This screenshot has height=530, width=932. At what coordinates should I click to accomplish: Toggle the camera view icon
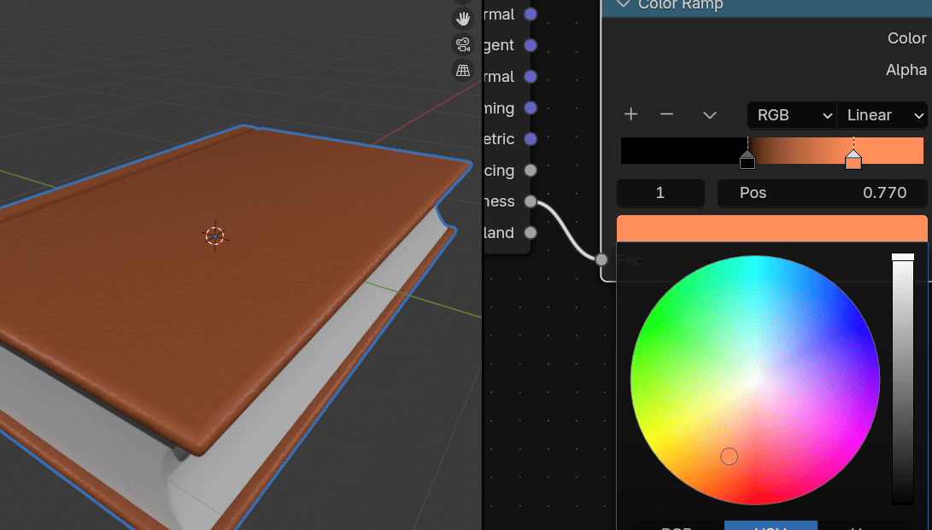(463, 44)
